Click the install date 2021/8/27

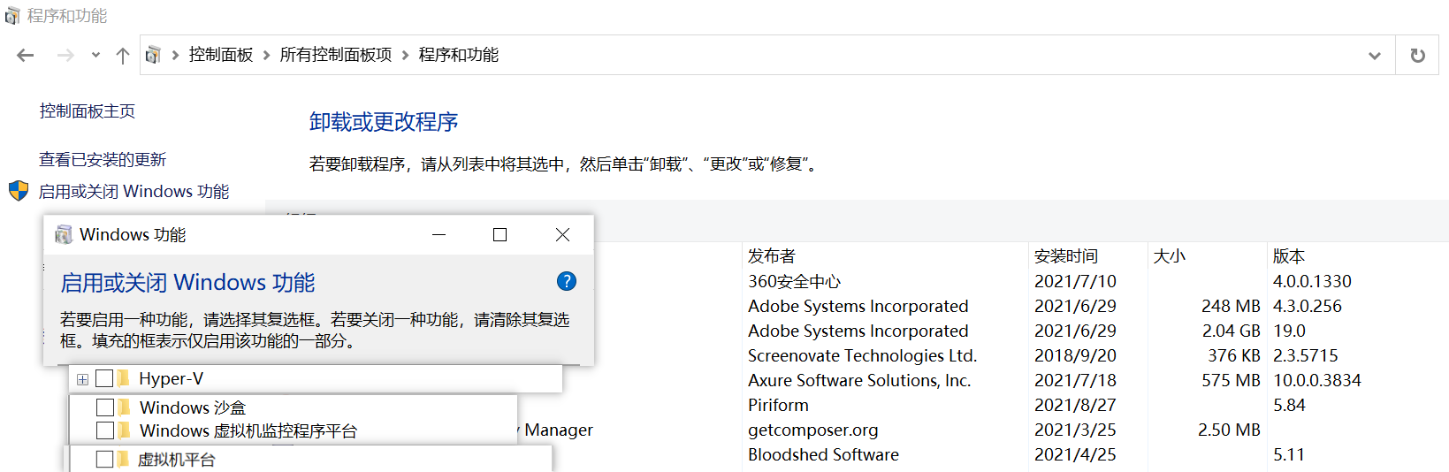click(x=1075, y=406)
